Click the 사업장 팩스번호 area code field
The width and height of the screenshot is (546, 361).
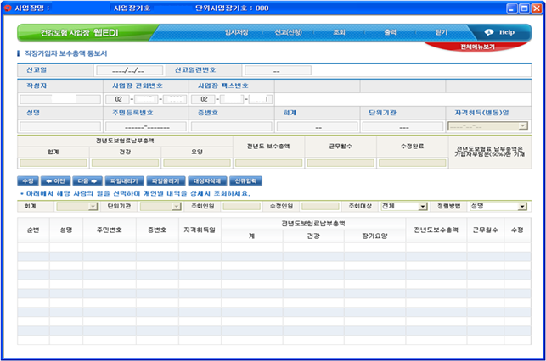point(203,99)
